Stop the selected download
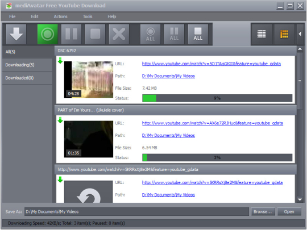 tap(95, 34)
